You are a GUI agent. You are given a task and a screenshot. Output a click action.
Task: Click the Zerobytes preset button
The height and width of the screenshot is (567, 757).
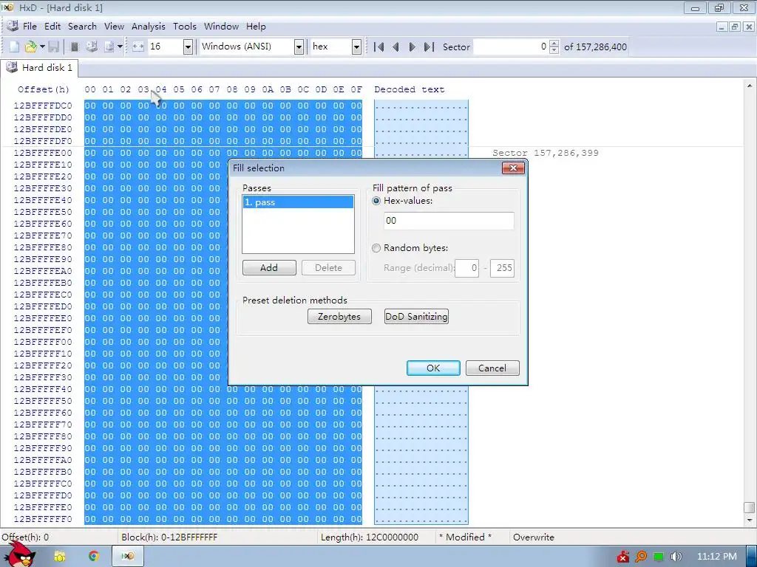(x=339, y=317)
